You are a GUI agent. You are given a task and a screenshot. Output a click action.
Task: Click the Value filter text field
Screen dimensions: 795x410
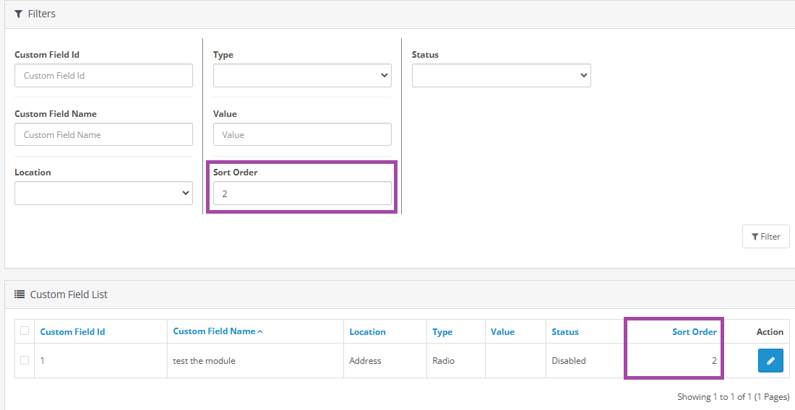302,134
